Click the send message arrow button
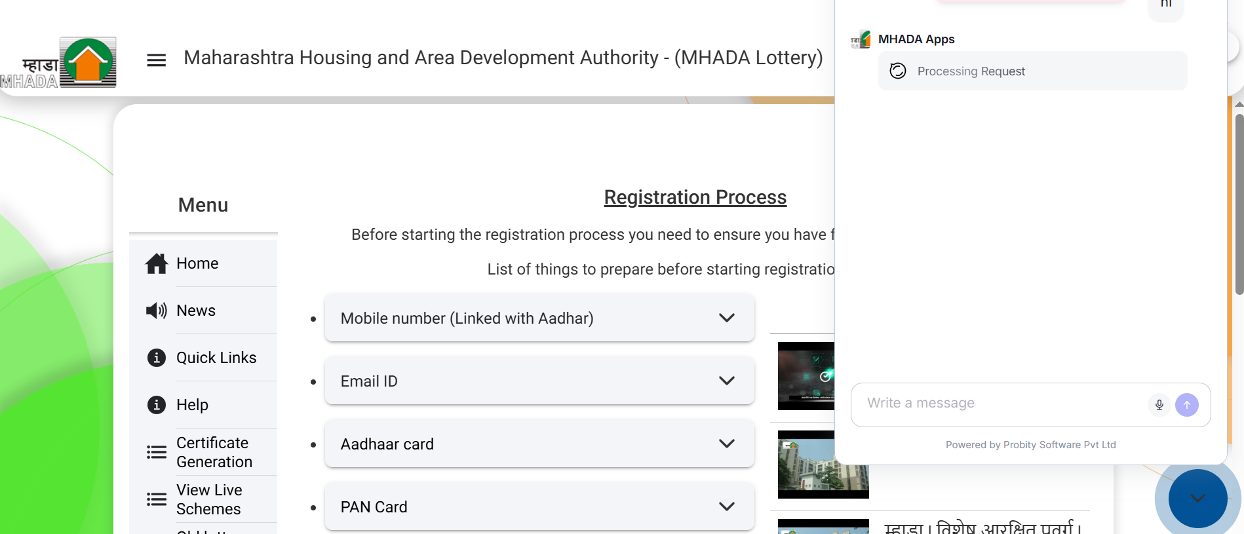Viewport: 1244px width, 534px height. (x=1187, y=405)
